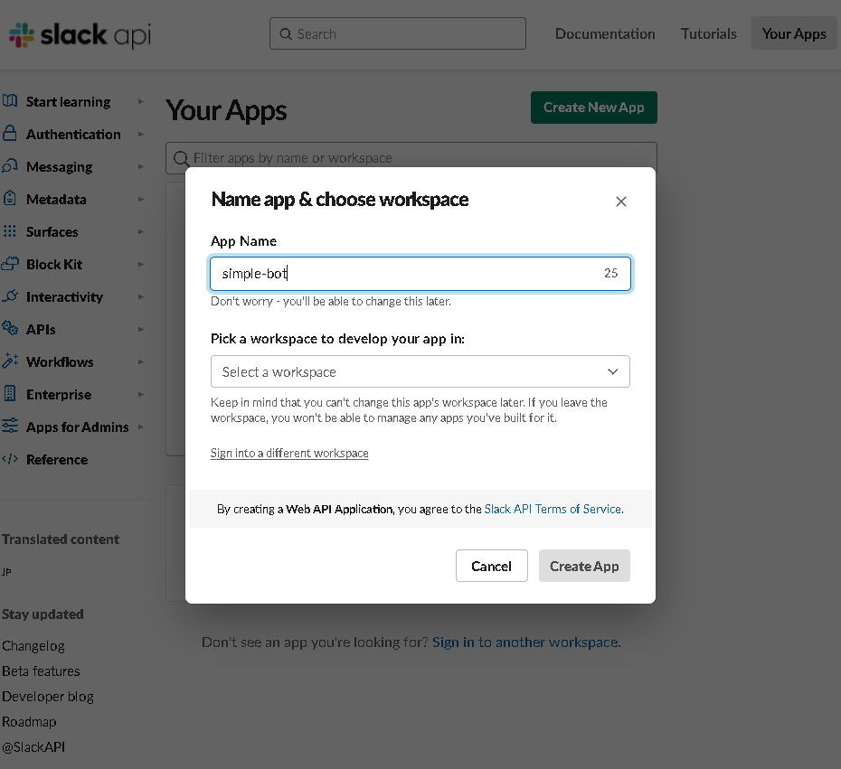The height and width of the screenshot is (769, 841).
Task: Open the Select a workspace dropdown
Action: click(420, 371)
